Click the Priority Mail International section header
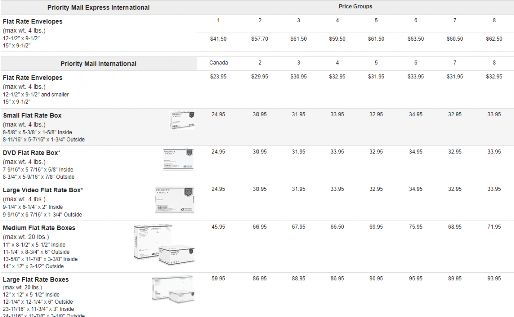Screen dimensions: 514x317 click(x=98, y=64)
